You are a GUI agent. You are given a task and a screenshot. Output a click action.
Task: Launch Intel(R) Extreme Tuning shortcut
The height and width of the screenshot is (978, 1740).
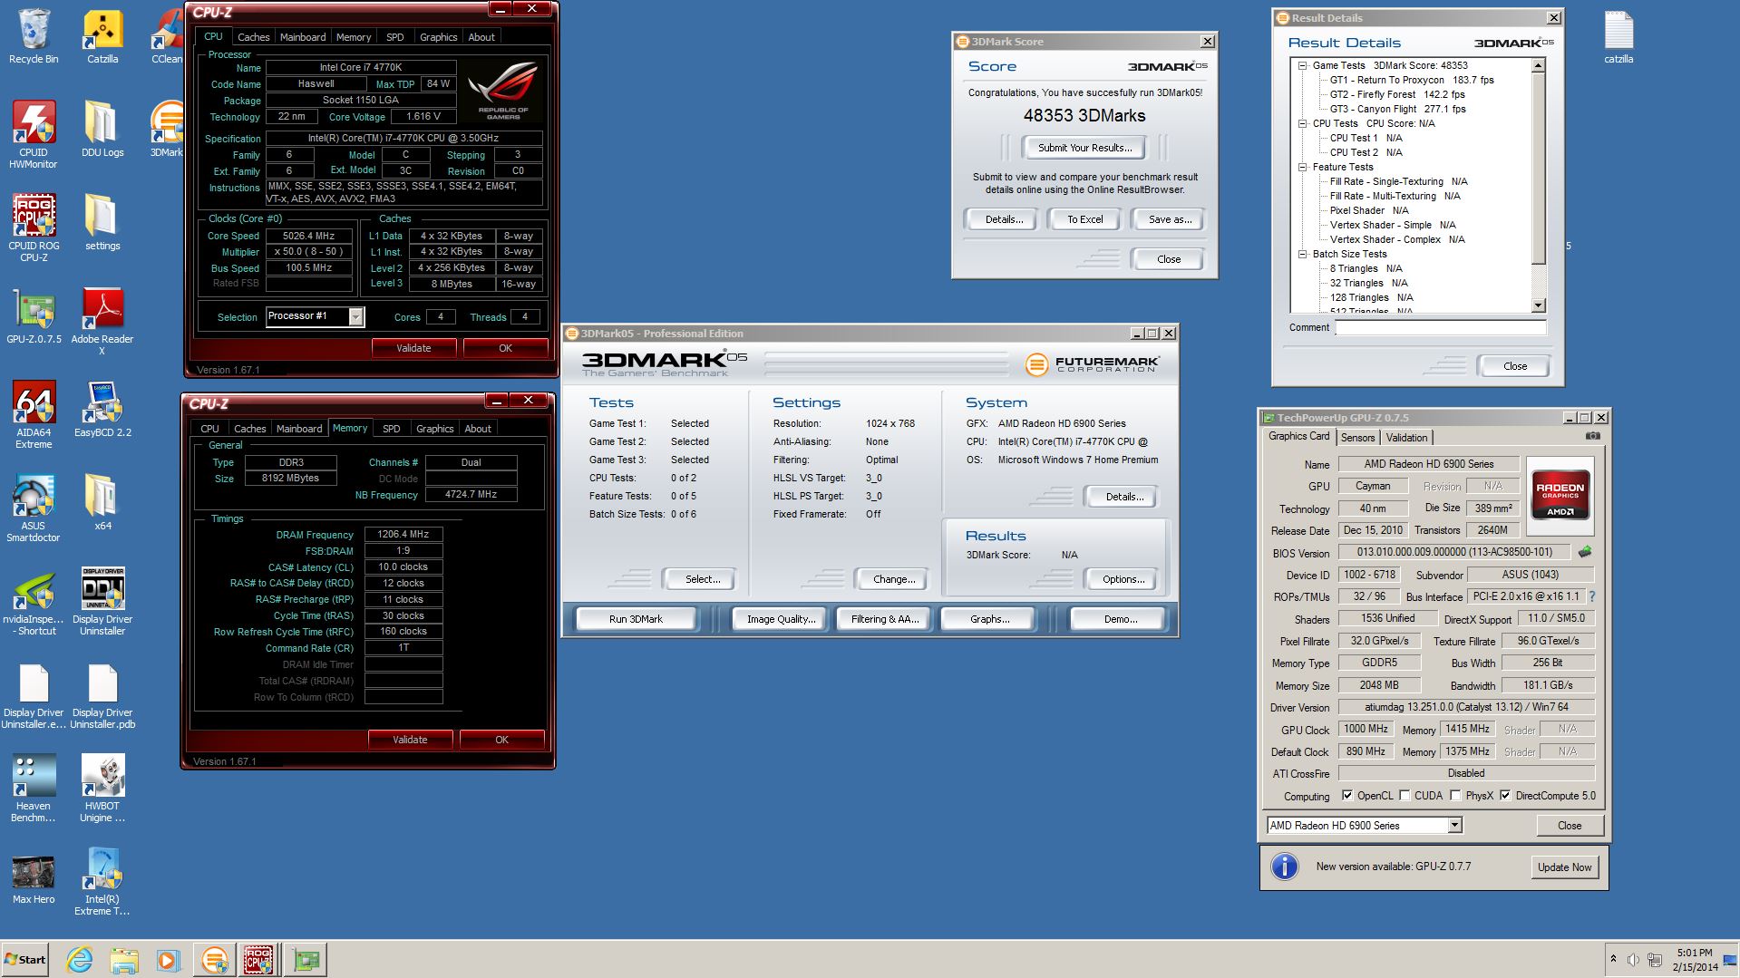(102, 881)
